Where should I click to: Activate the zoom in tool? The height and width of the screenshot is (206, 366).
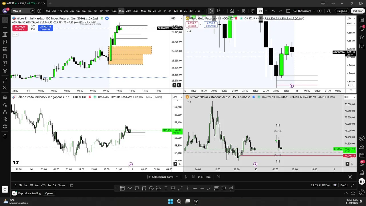pyautogui.click(x=5, y=88)
